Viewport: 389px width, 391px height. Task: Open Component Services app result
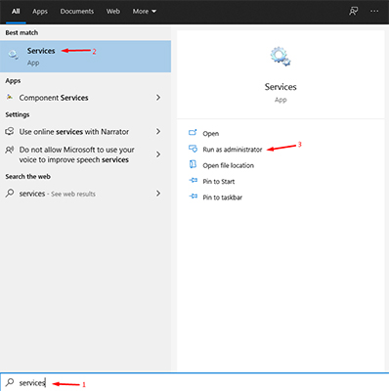[85, 98]
